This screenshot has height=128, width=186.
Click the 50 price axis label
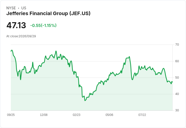(x=177, y=78)
